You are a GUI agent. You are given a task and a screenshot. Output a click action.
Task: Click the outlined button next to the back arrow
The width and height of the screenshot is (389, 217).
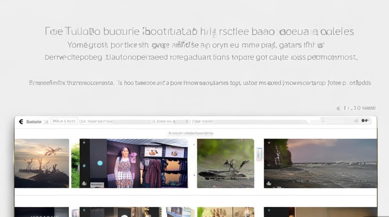(x=64, y=121)
